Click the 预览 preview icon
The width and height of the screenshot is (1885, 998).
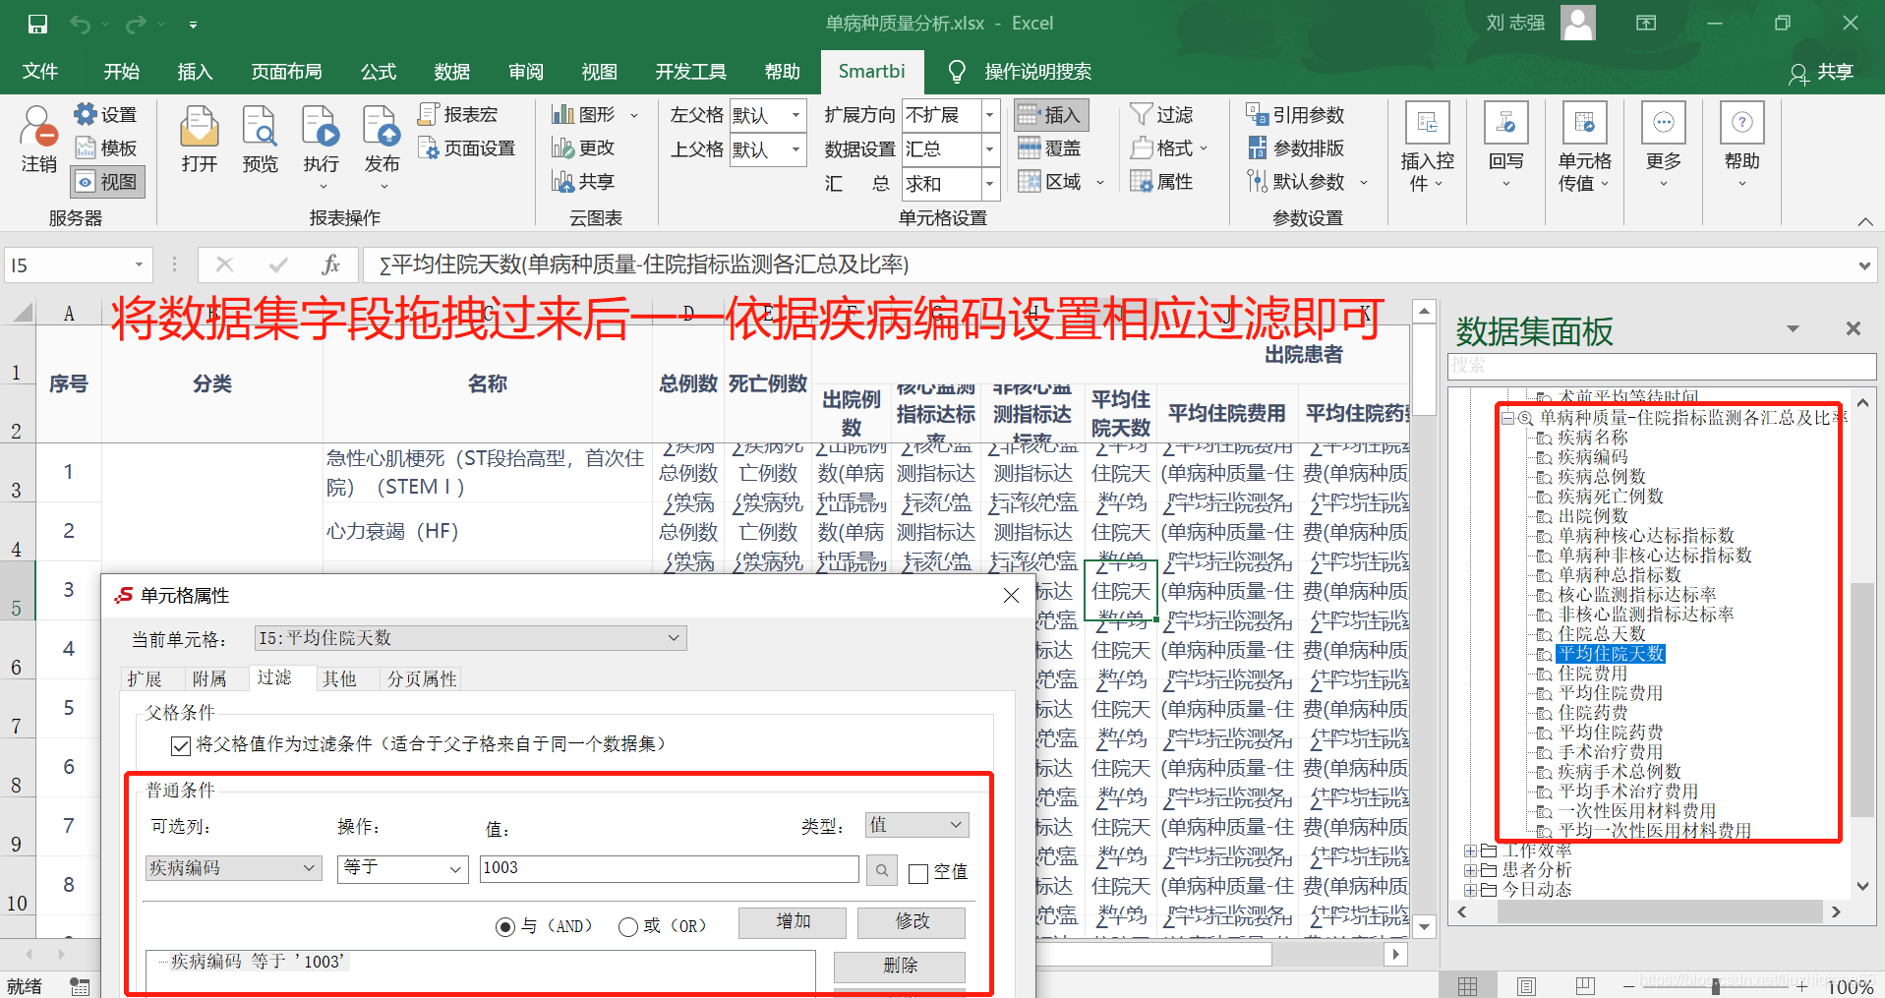point(261,139)
